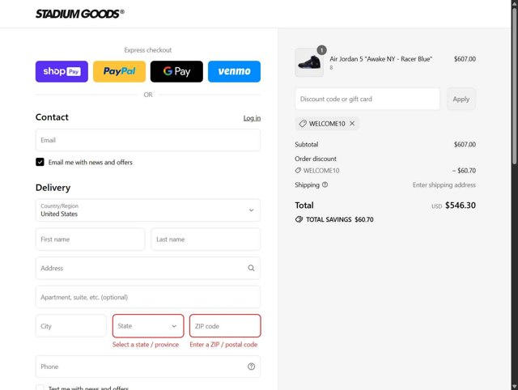Click the 'Select a state / province' error text

point(146,345)
